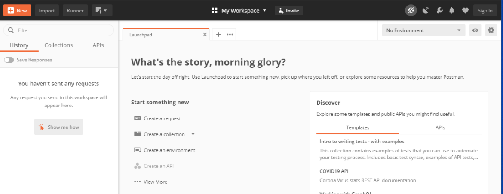
Task: Close the Launchpad tab
Action: (205, 35)
